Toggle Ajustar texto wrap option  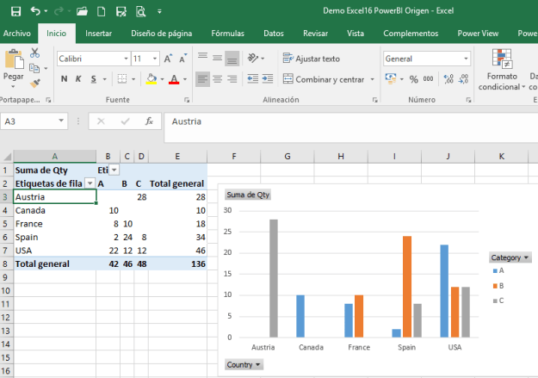point(310,59)
